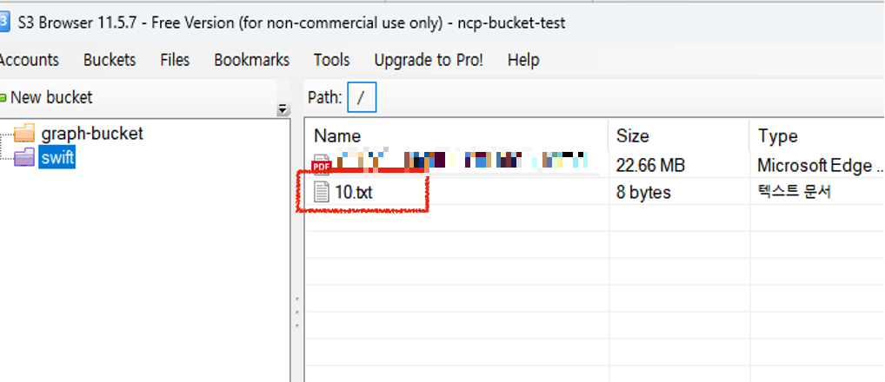
Task: Click the 10.txt text file icon
Action: click(321, 192)
